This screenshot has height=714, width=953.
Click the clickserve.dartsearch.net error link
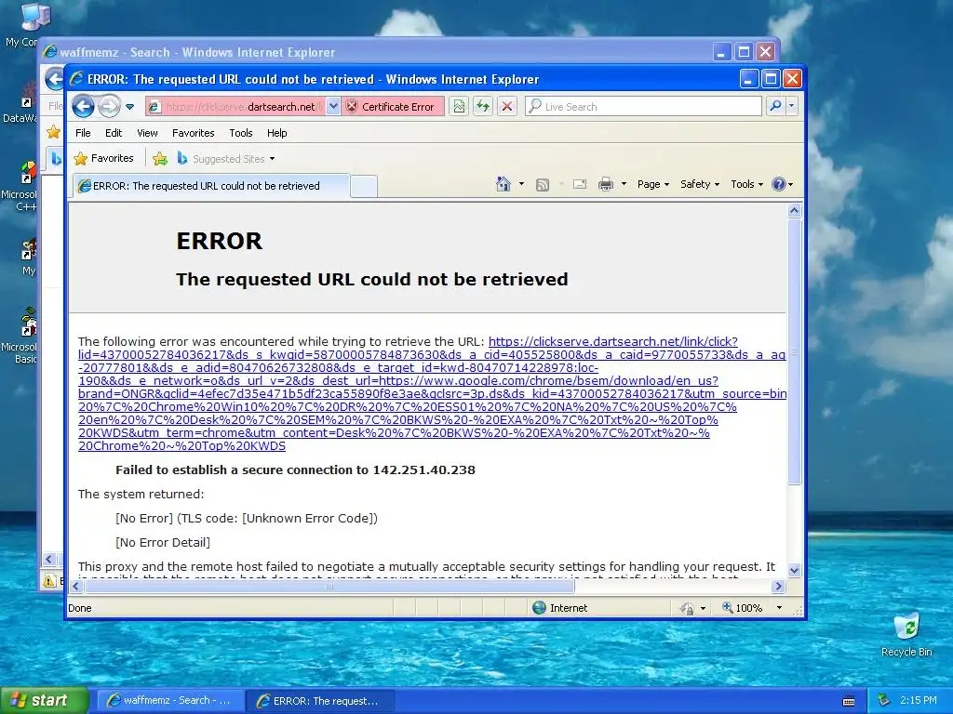pyautogui.click(x=432, y=393)
